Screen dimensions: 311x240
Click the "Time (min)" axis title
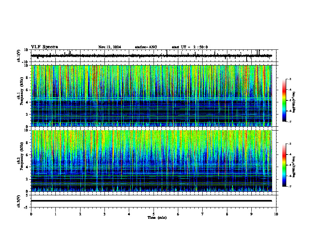point(157,218)
